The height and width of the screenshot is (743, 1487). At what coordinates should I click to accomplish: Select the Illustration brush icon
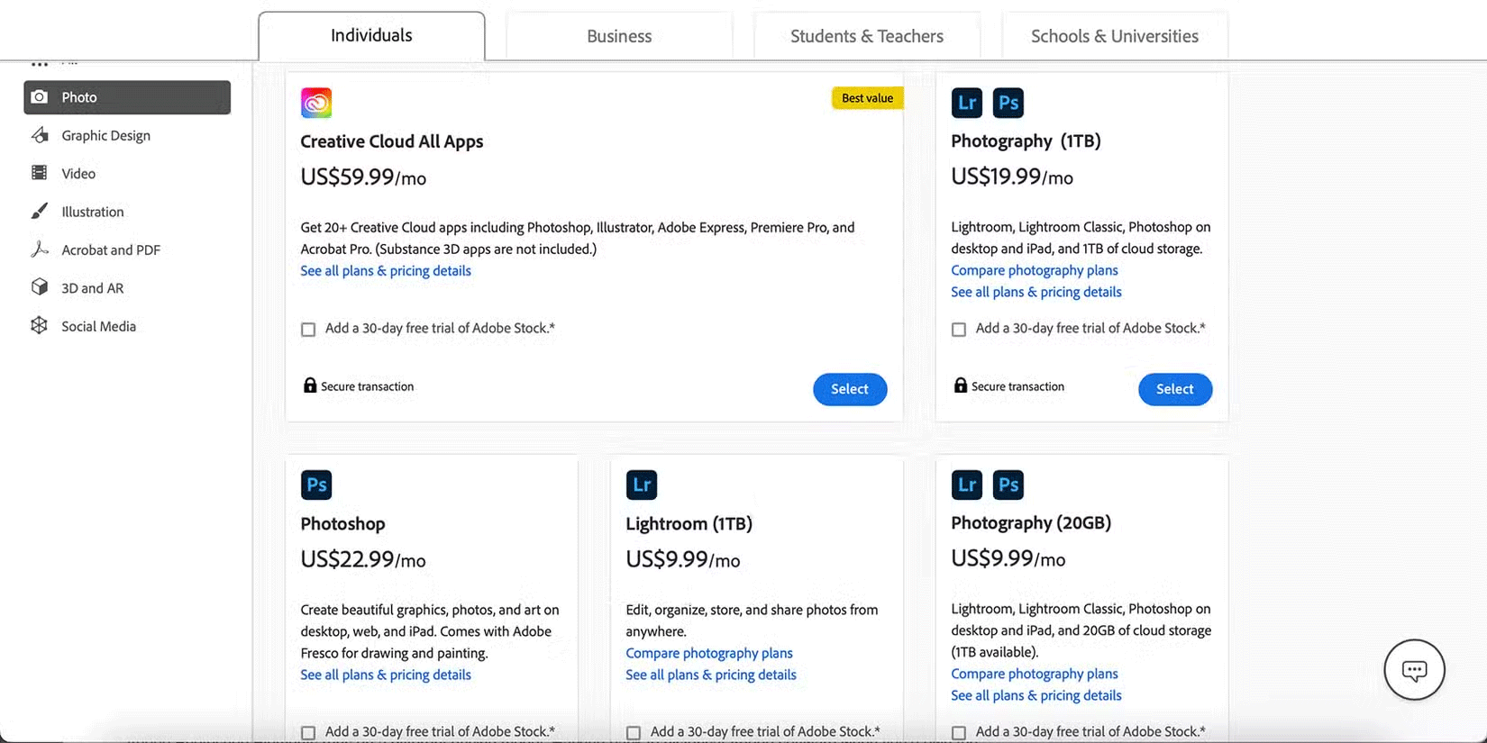[x=40, y=212]
